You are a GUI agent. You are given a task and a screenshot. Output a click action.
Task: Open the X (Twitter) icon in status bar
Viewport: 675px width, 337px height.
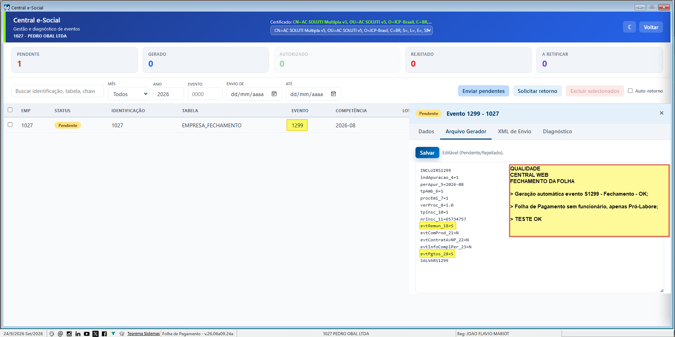[96, 334]
